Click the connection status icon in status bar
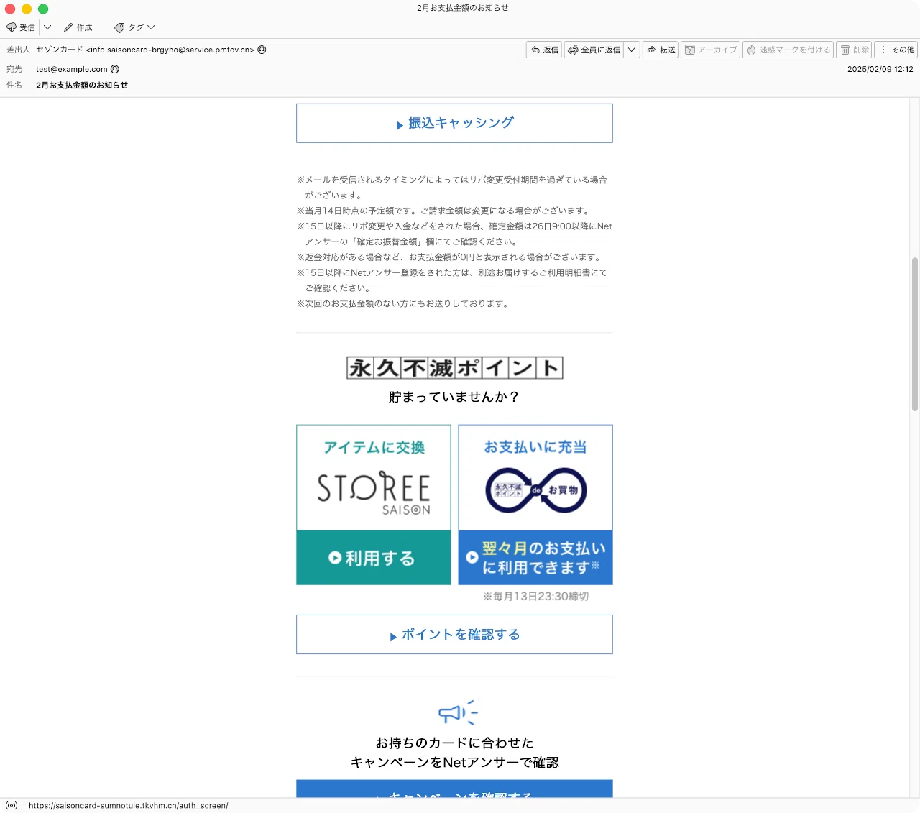Image resolution: width=920 pixels, height=813 pixels. pyautogui.click(x=11, y=805)
